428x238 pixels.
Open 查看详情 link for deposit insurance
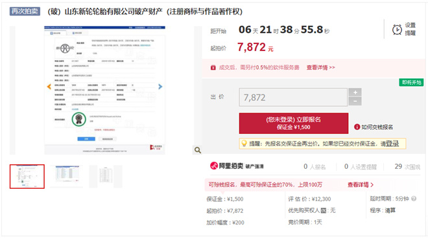361,185
